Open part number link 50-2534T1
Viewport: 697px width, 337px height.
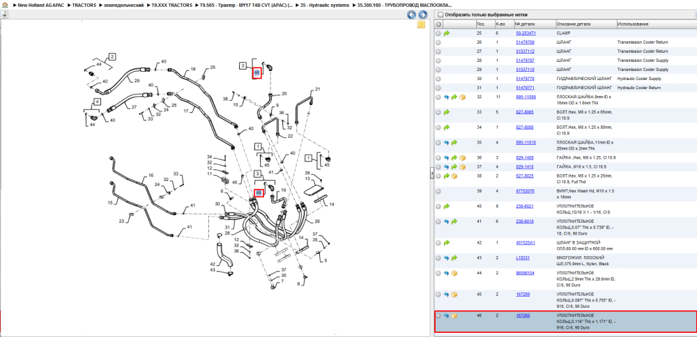(x=526, y=33)
